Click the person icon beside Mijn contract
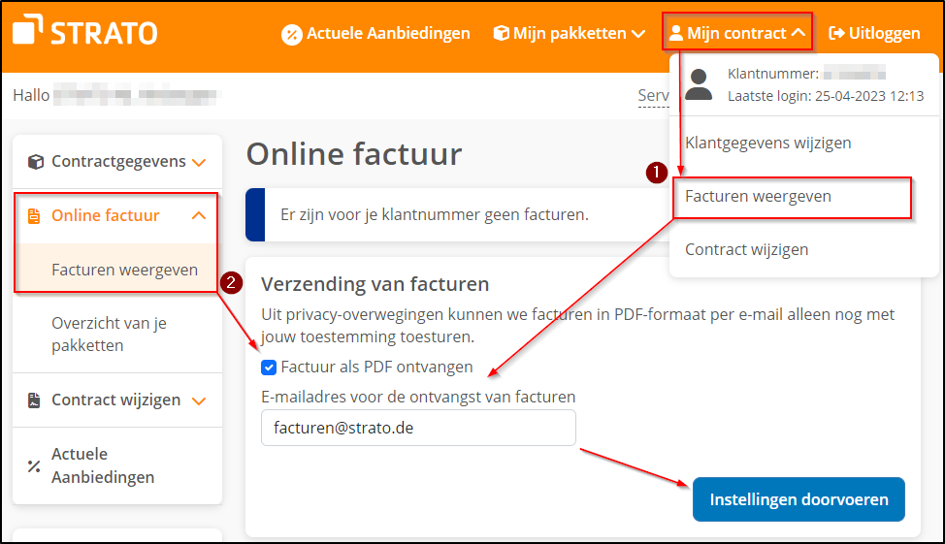945x544 pixels. click(676, 33)
